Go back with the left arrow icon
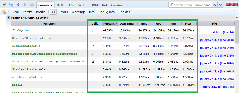The image size is (239, 93). pyautogui.click(x=18, y=5)
